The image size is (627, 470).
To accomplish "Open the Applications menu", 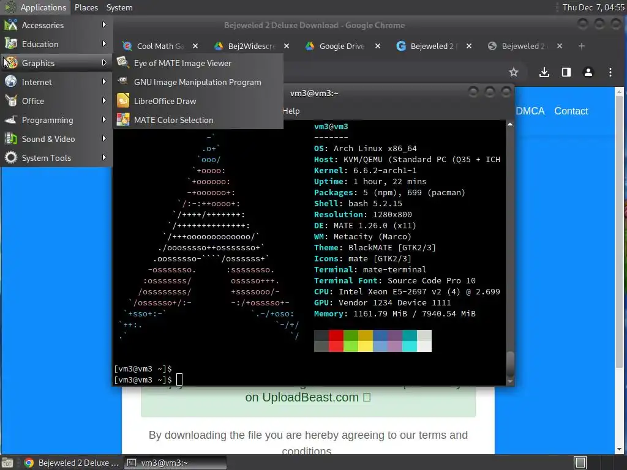I will (x=43, y=7).
